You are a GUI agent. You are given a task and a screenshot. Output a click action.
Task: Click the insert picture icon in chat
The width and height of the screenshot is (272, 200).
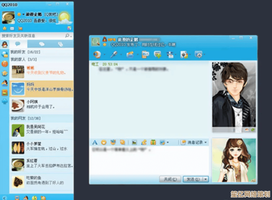point(134,142)
